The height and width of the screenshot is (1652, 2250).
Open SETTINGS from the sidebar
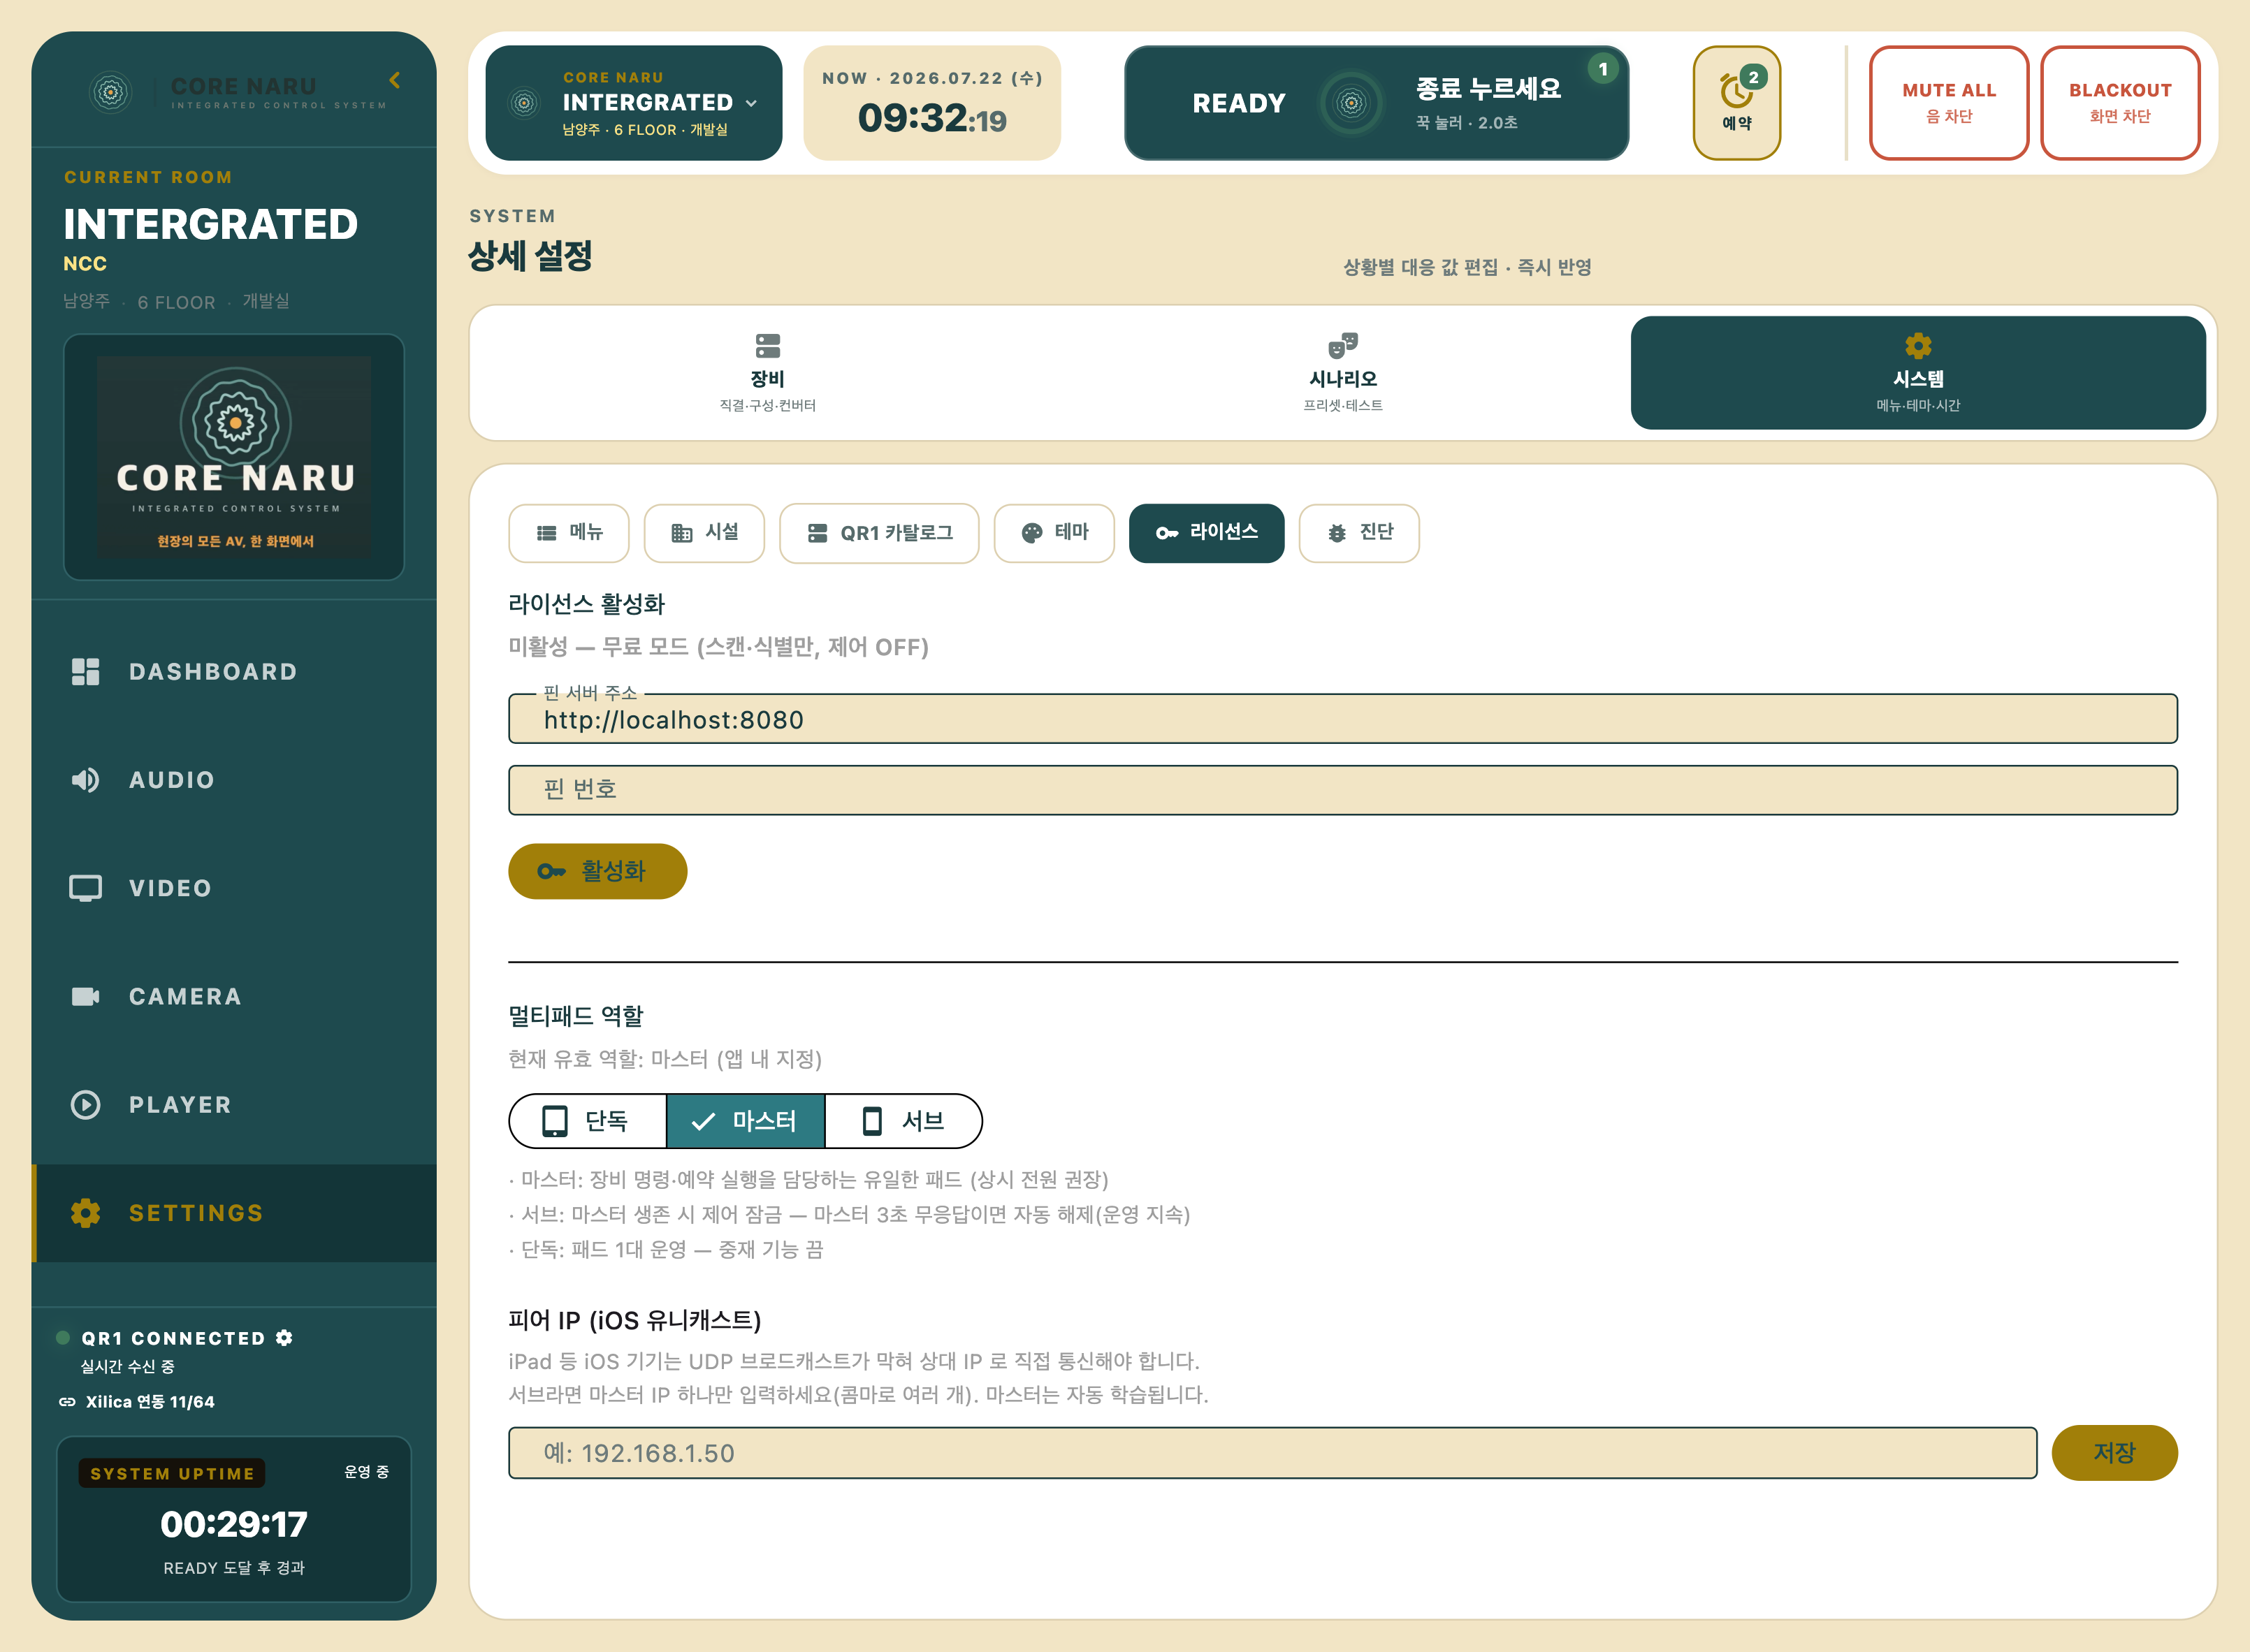click(234, 1213)
